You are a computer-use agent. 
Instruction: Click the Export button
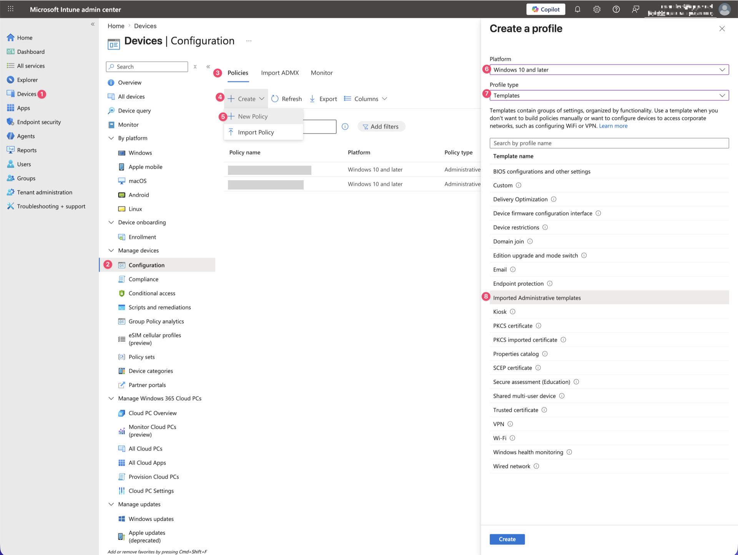[x=323, y=99]
